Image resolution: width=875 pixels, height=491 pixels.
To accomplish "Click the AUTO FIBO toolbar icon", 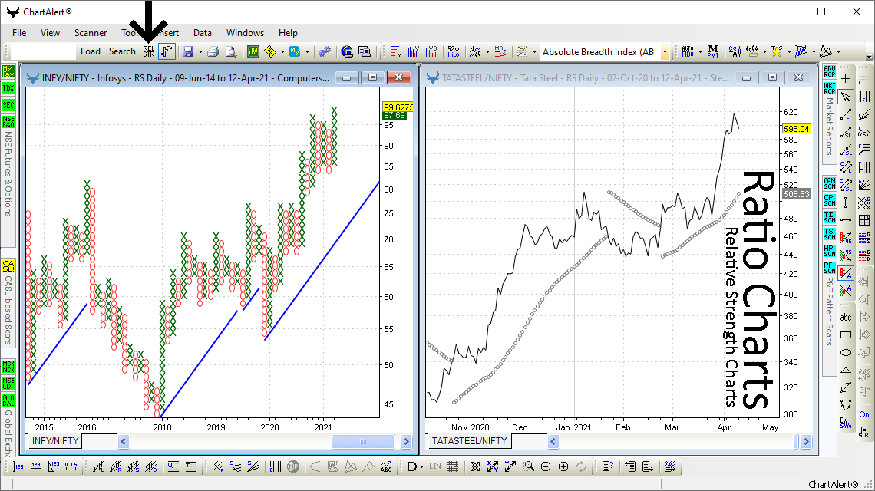I will click(x=688, y=51).
